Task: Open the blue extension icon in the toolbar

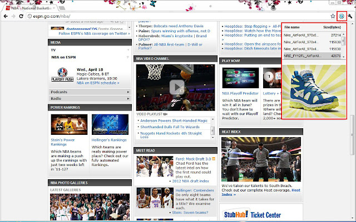Action: pos(342,16)
